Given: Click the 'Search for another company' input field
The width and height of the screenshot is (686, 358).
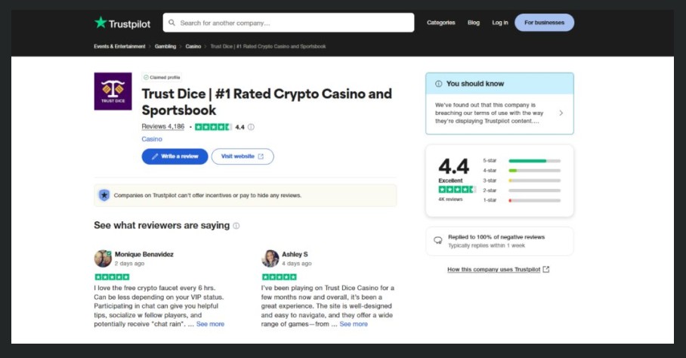Looking at the screenshot, I should [295, 23].
